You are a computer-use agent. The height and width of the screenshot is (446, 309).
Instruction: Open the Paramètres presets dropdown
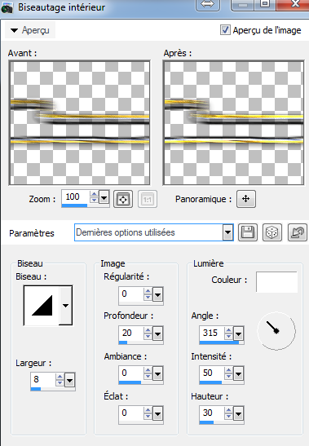(x=227, y=232)
